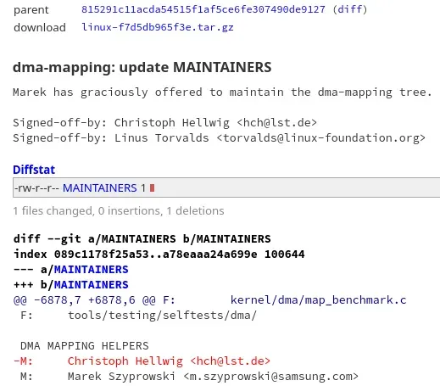Image resolution: width=440 pixels, height=386 pixels.
Task: Open the Diffstat heading link
Action: tap(34, 170)
